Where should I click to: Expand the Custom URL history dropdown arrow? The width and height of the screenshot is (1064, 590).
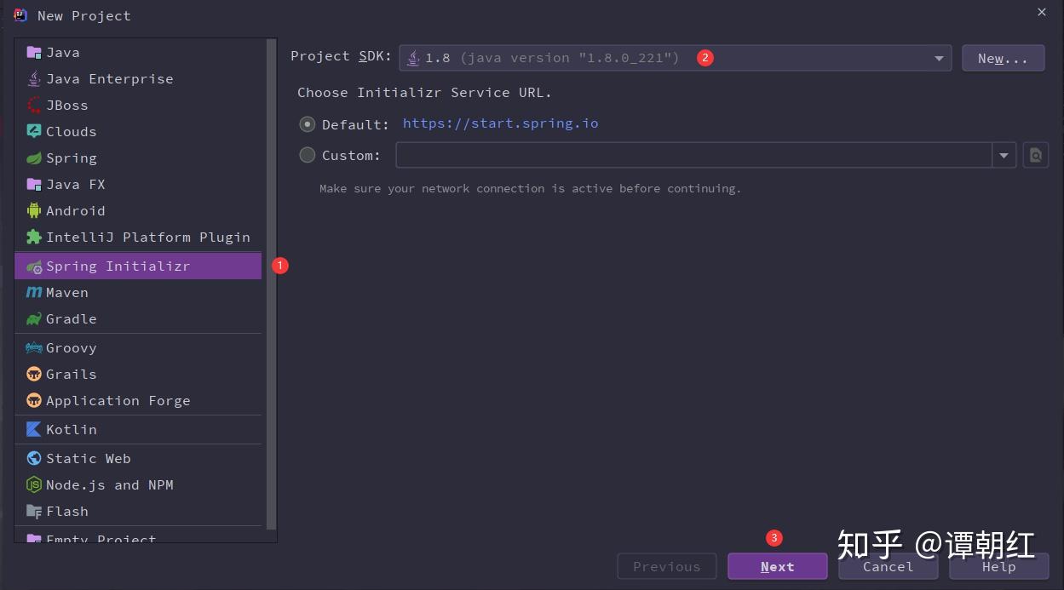tap(1004, 155)
